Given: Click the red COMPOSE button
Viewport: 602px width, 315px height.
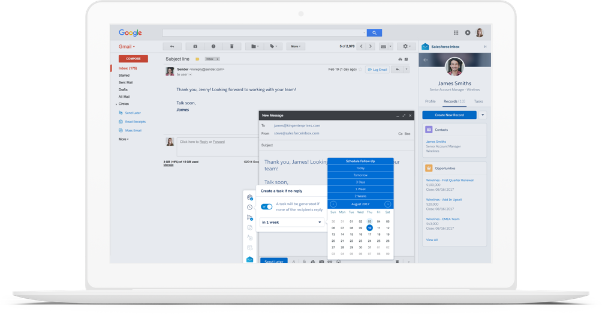Looking at the screenshot, I should (133, 59).
